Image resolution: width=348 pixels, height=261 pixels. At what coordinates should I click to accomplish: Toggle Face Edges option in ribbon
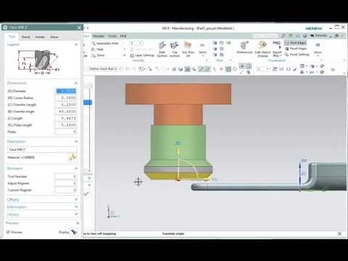295,43
